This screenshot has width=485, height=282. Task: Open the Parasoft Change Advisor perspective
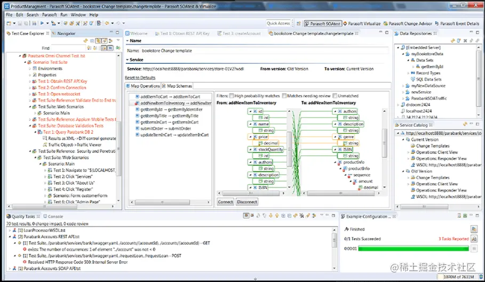click(408, 23)
